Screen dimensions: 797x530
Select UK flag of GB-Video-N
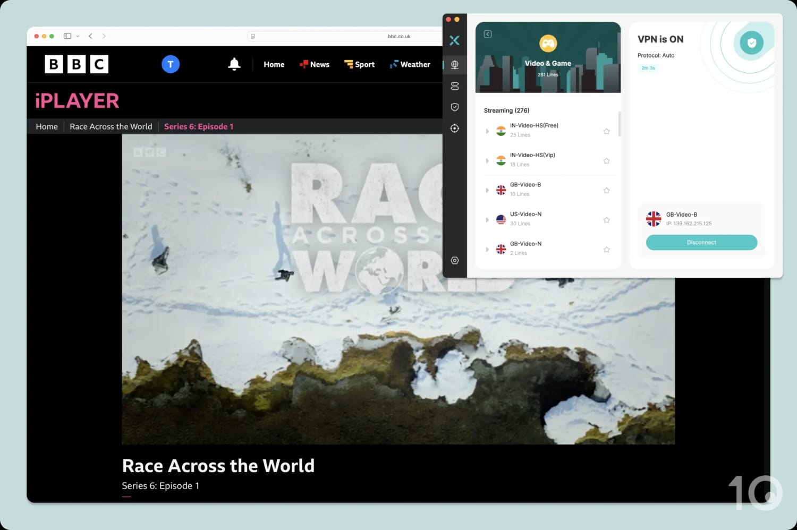click(x=501, y=250)
